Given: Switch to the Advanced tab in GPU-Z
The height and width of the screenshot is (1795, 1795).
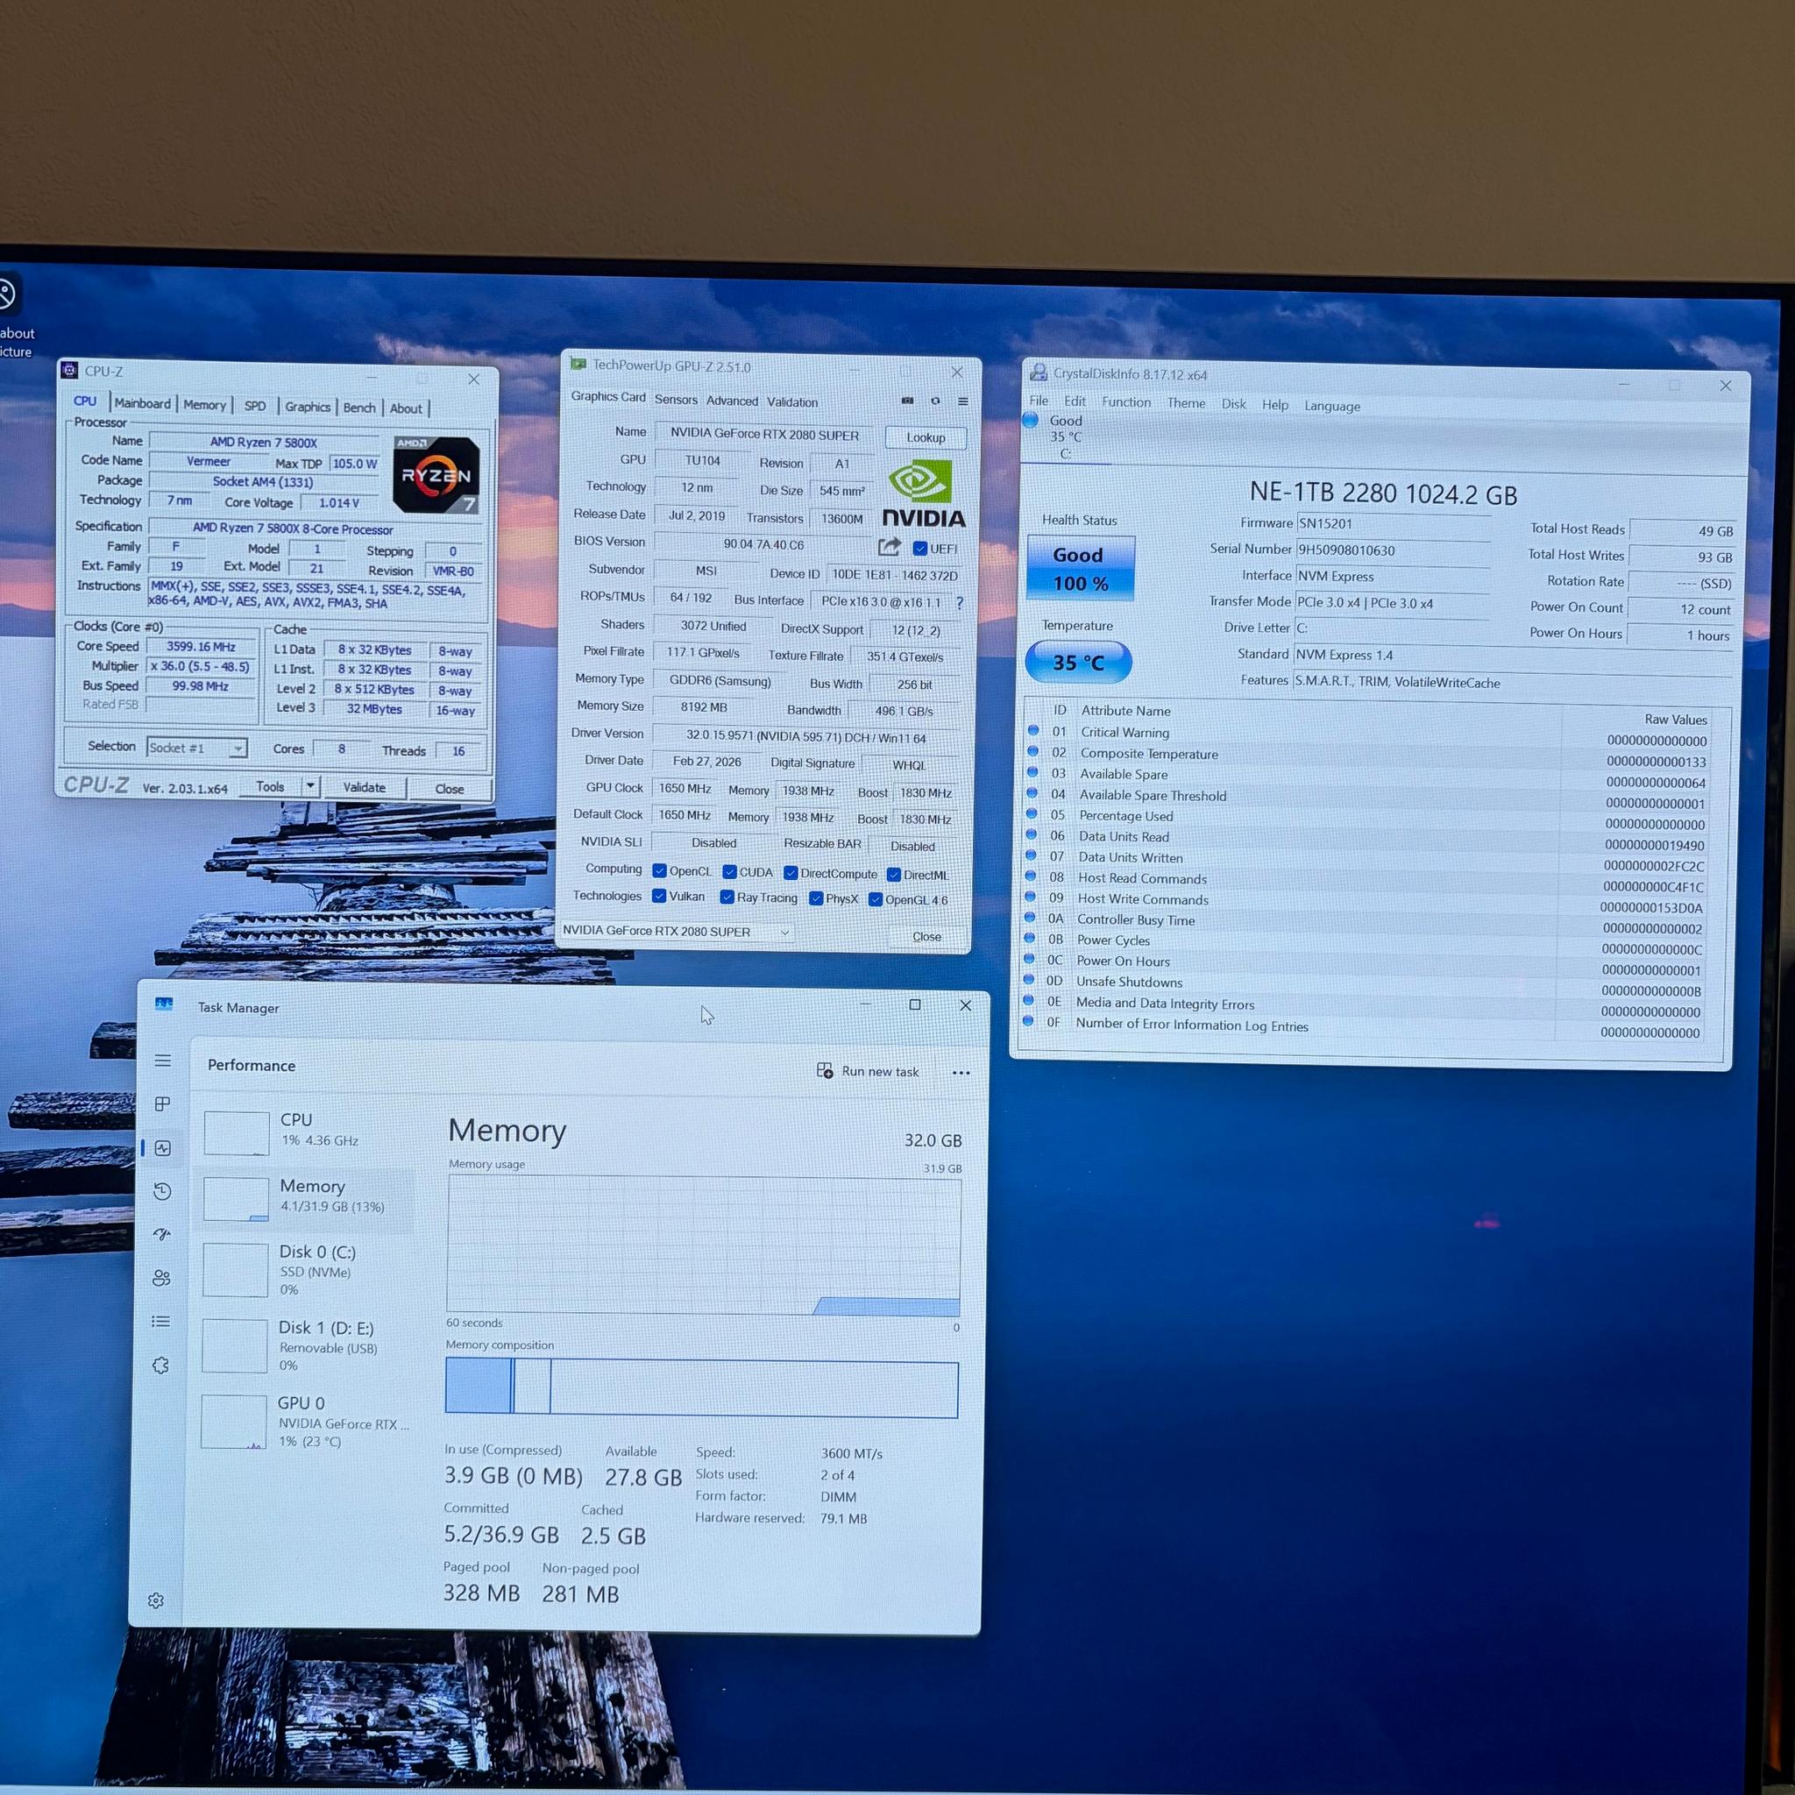Looking at the screenshot, I should [x=732, y=401].
